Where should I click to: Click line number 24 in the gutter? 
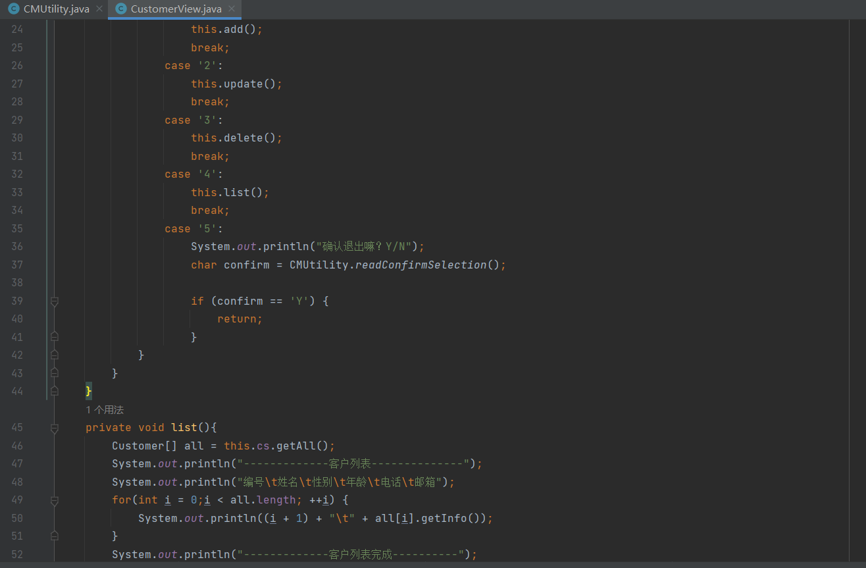17,30
